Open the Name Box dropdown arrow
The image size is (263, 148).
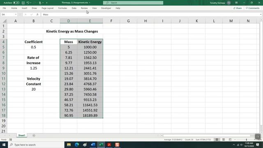click(16, 14)
